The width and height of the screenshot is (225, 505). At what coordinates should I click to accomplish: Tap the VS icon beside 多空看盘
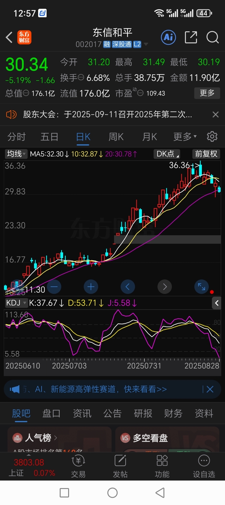coord(125,438)
